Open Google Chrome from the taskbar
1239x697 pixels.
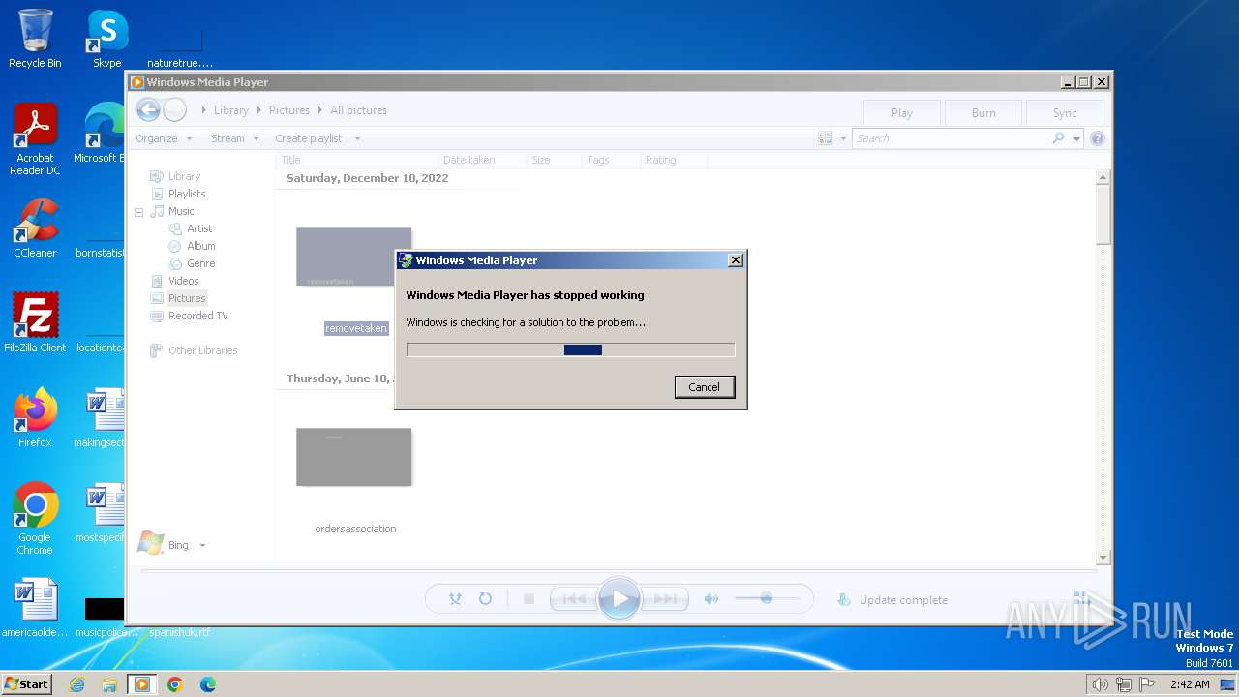(175, 684)
